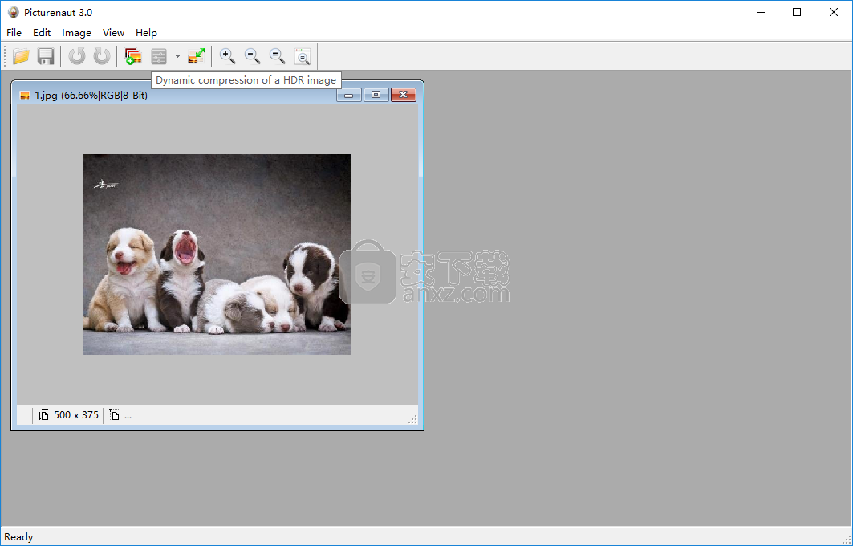This screenshot has width=853, height=546.
Task: Reset zoom with the equals magnifier
Action: point(277,56)
